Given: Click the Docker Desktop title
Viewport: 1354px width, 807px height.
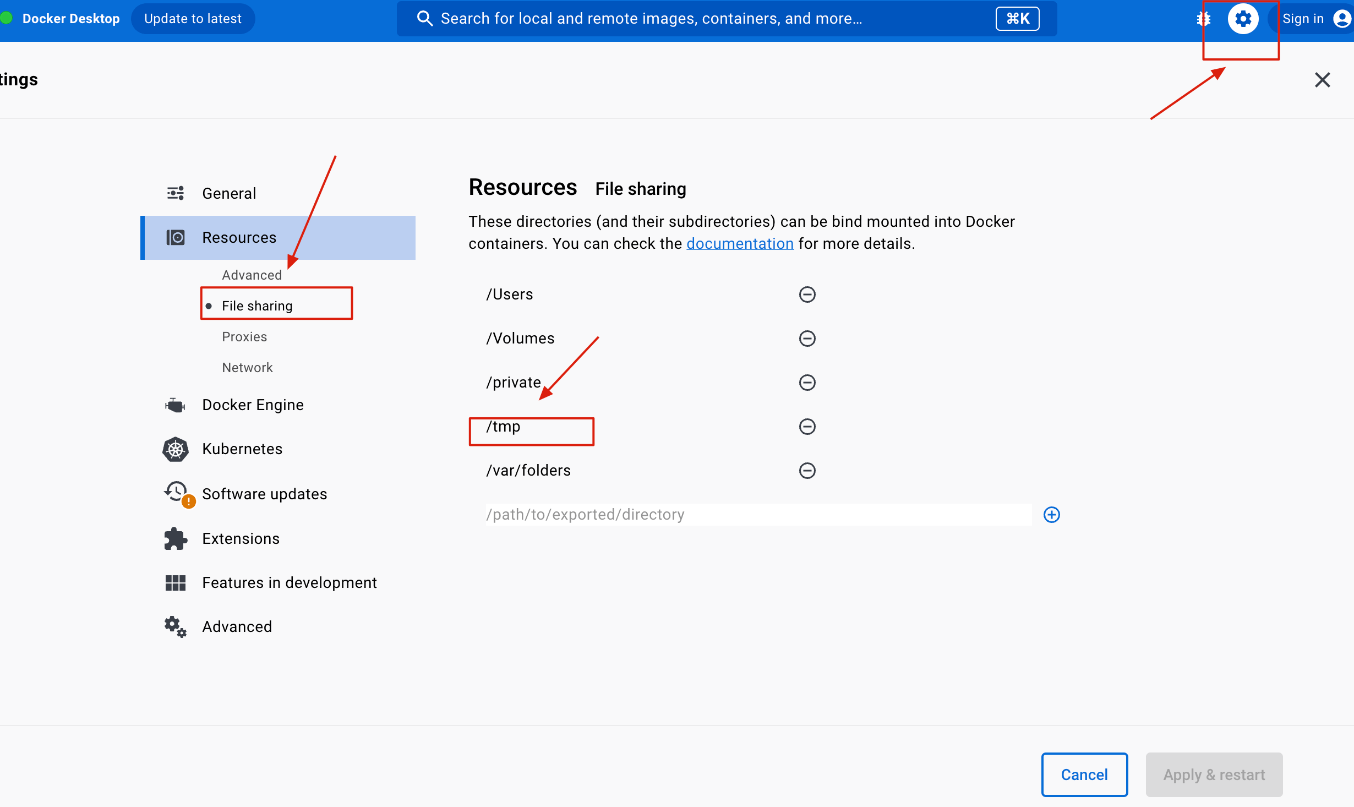Looking at the screenshot, I should pyautogui.click(x=71, y=19).
